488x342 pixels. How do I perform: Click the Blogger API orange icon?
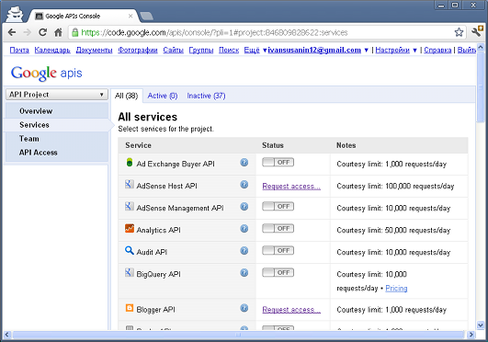click(x=130, y=308)
